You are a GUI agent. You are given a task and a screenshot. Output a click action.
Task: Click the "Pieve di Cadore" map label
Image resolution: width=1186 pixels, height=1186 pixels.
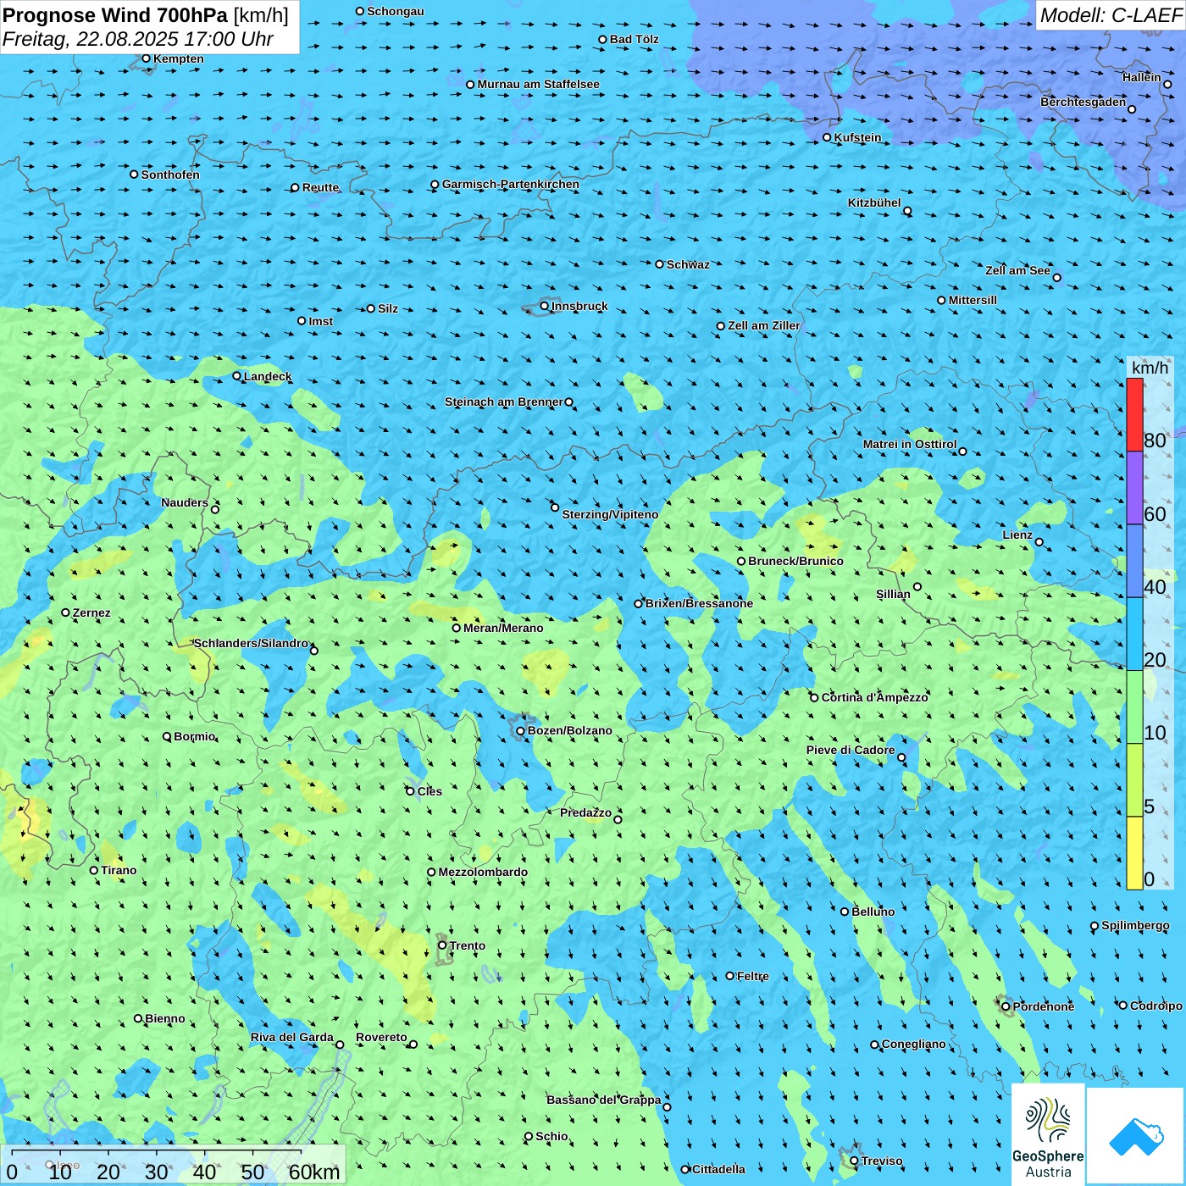(851, 750)
